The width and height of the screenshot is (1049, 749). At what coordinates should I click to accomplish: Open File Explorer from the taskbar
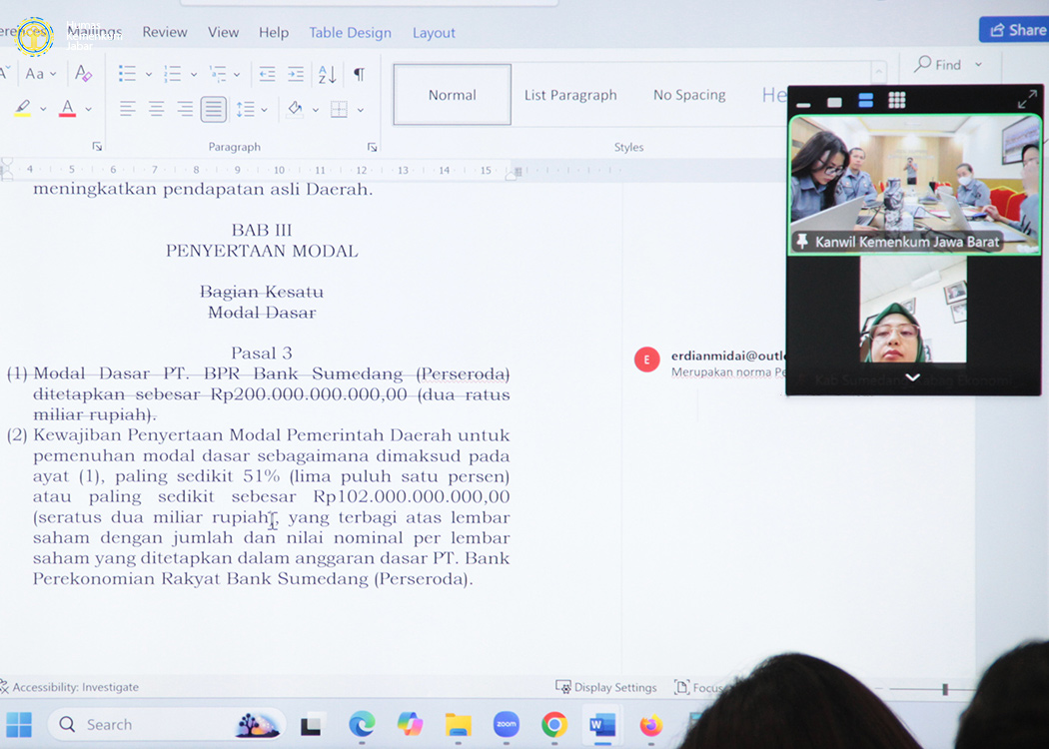tap(459, 724)
